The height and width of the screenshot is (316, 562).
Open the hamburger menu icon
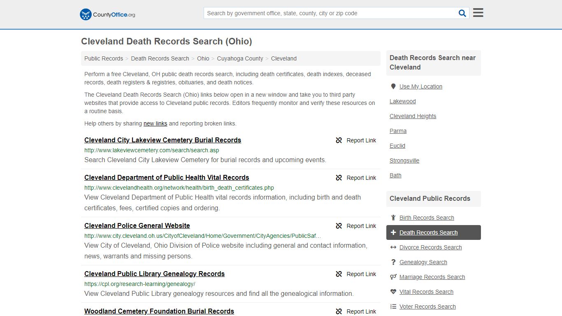click(x=478, y=13)
